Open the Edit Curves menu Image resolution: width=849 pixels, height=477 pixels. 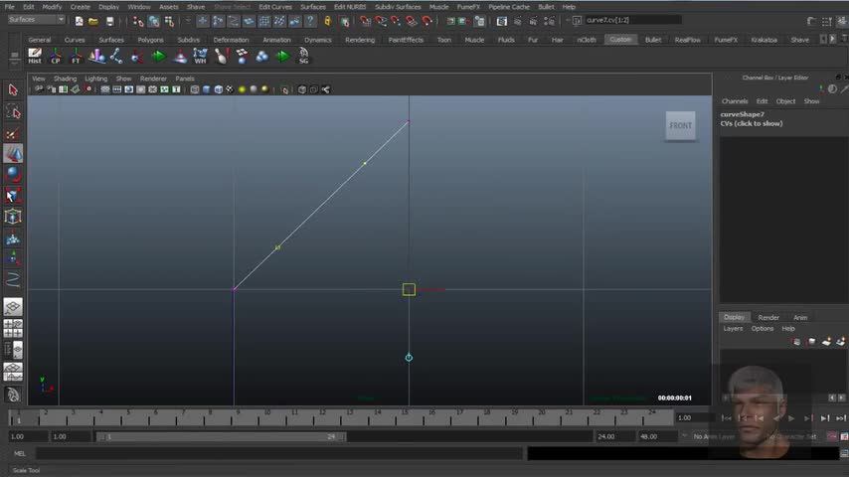coord(275,7)
